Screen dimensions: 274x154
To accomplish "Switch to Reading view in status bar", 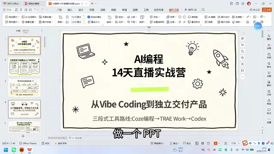I will click(208, 143).
